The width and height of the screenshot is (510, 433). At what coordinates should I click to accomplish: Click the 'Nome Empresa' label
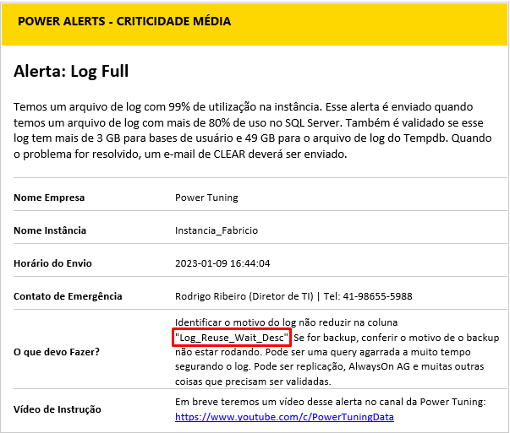coord(49,198)
